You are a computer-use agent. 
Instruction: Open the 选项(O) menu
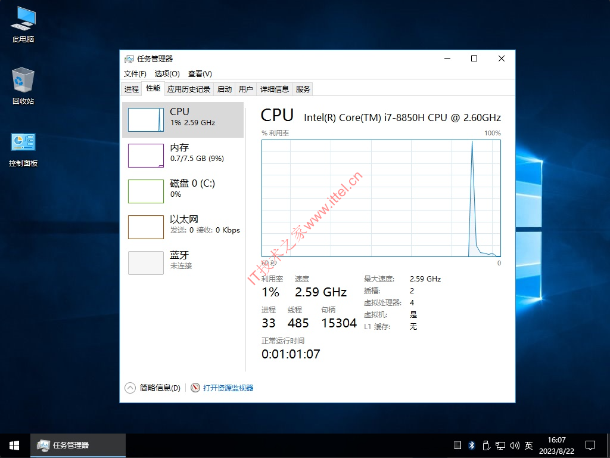click(x=167, y=74)
